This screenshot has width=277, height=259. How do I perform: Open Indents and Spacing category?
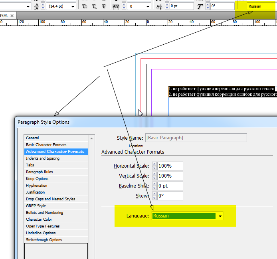point(56,158)
